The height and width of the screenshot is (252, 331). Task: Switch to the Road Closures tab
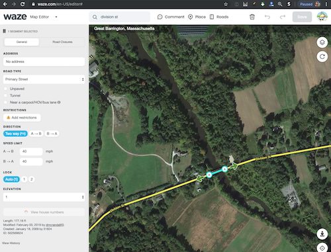pyautogui.click(x=62, y=42)
